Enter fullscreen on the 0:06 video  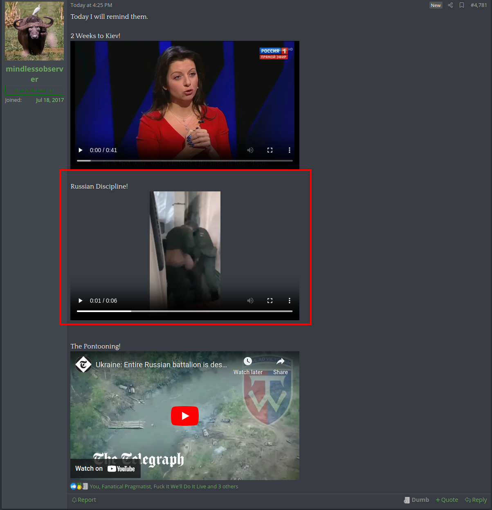(270, 301)
